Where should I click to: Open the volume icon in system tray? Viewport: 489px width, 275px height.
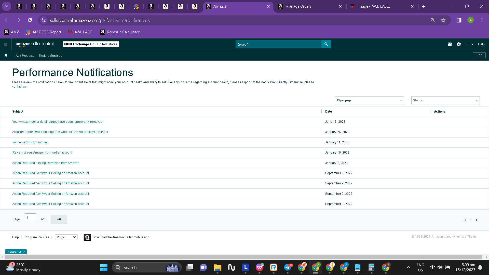pos(440,267)
